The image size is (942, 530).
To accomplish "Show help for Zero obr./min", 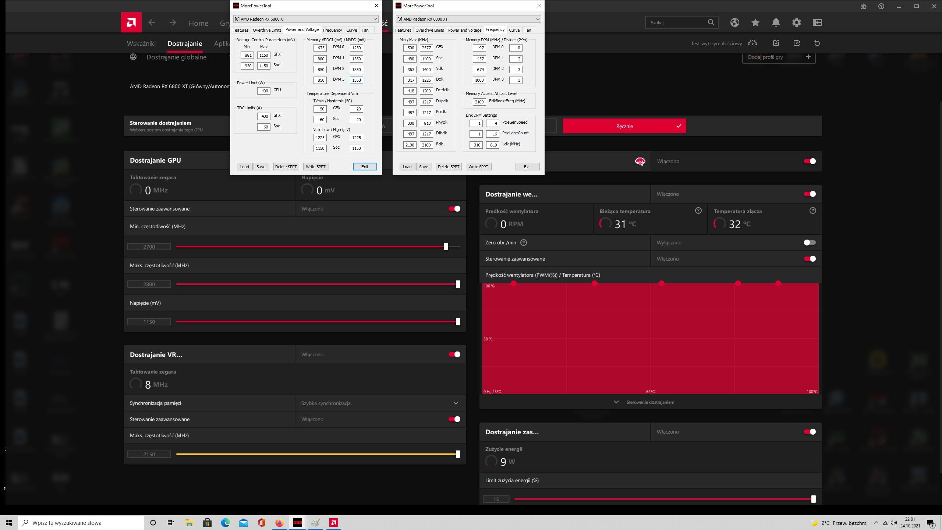I will coord(524,243).
